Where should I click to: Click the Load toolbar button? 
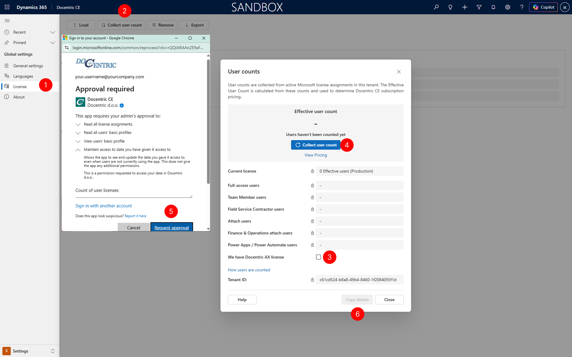click(81, 25)
